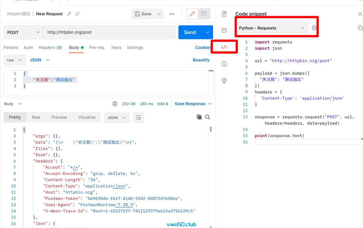Click the Code snippet panel title

click(251, 14)
